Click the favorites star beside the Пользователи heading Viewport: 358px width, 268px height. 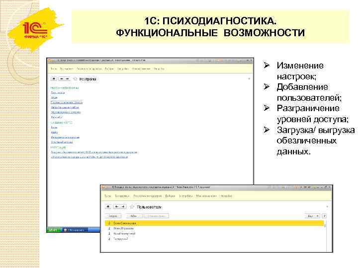132,206
